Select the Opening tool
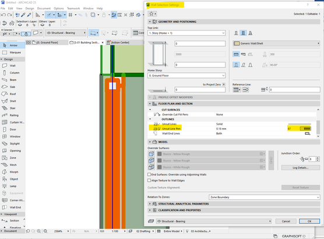Screen dimensions: 324x239 [12, 151]
